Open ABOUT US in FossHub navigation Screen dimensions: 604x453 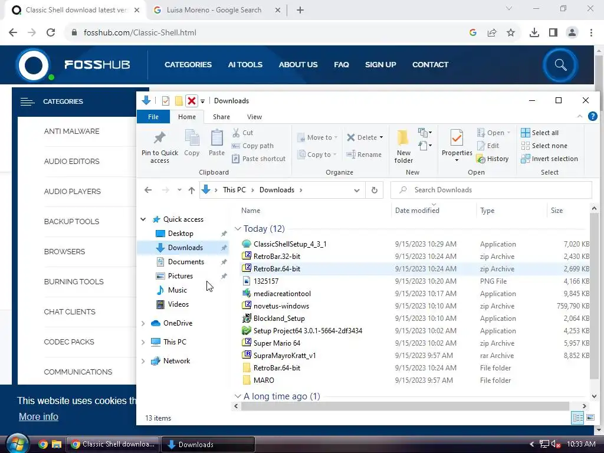[x=298, y=65]
